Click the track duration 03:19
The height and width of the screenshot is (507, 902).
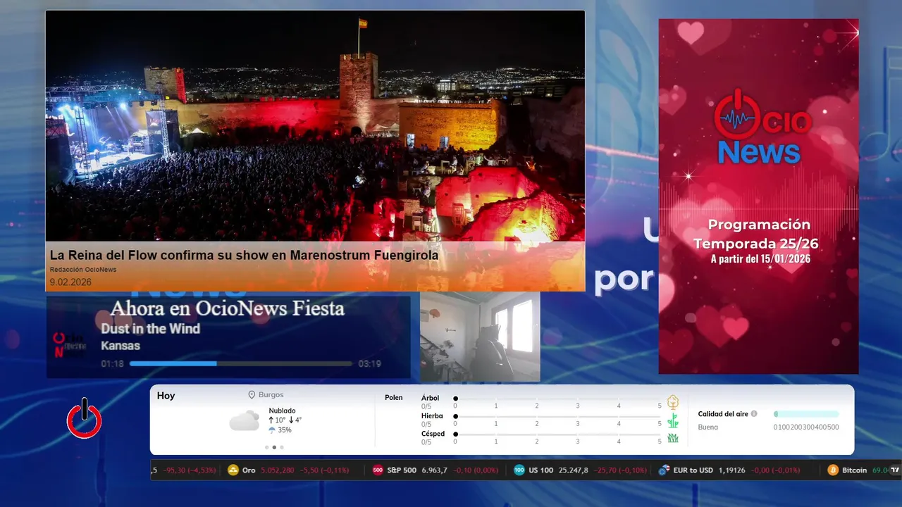click(369, 364)
